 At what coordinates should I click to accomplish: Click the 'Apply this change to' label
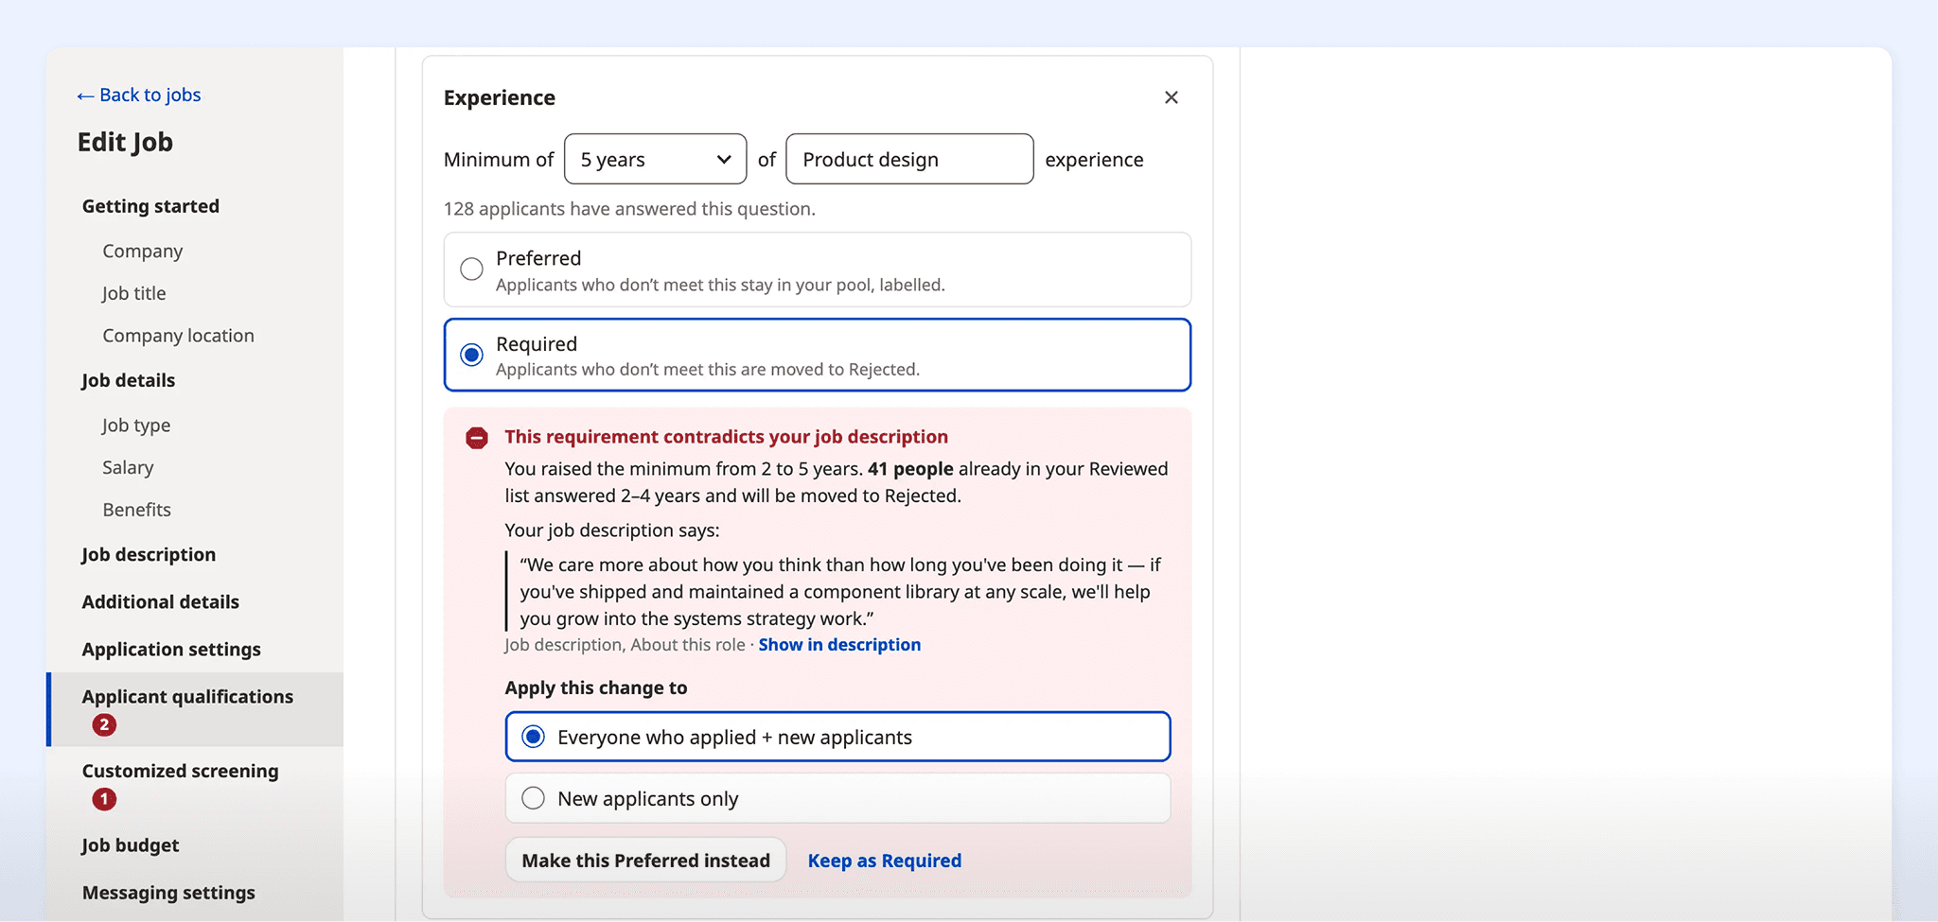coord(596,687)
